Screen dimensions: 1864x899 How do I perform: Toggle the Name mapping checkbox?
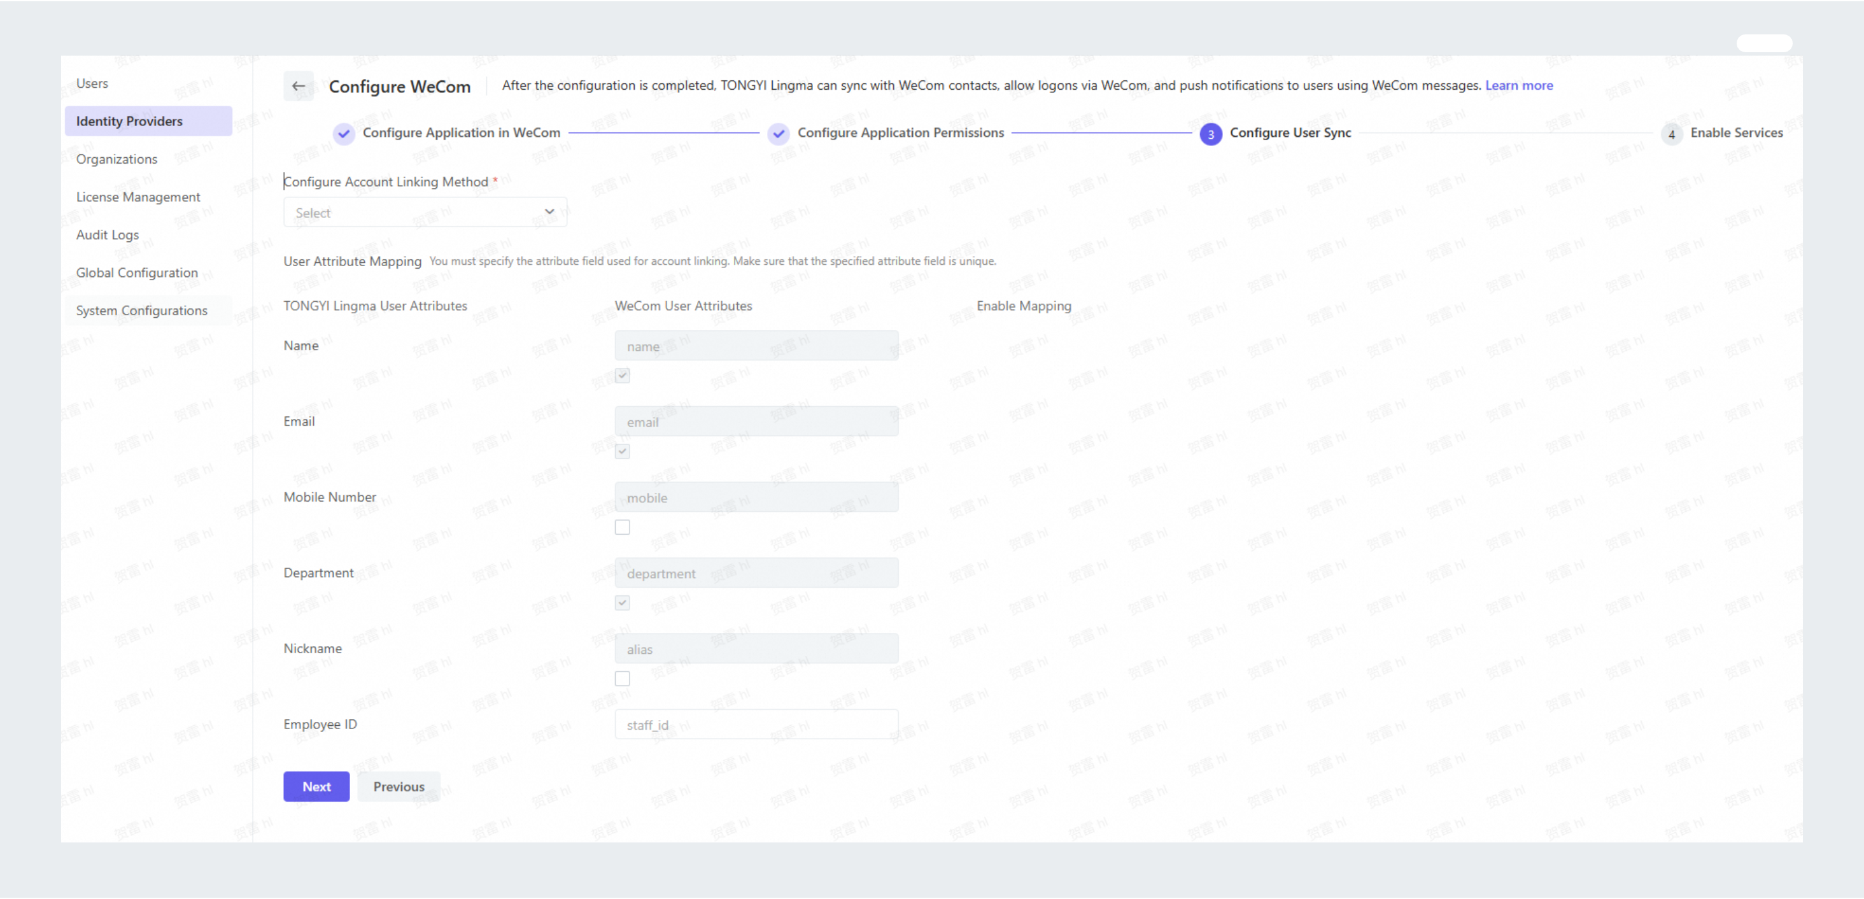point(623,376)
